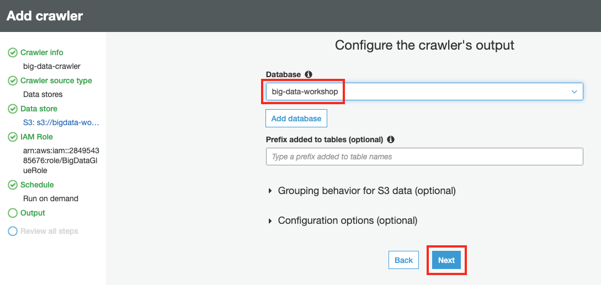Image resolution: width=601 pixels, height=285 pixels.
Task: Click the Back button
Action: [403, 260]
